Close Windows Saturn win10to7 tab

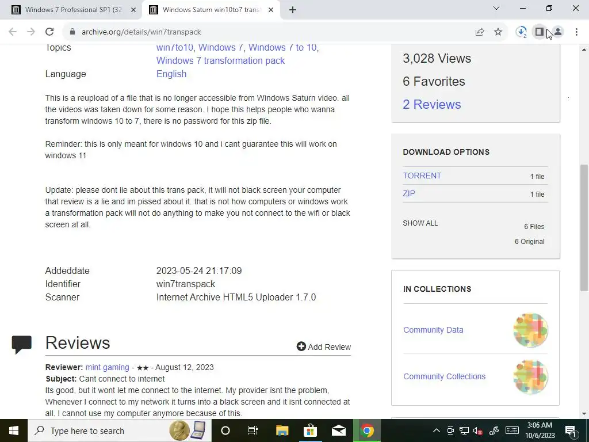(x=271, y=10)
